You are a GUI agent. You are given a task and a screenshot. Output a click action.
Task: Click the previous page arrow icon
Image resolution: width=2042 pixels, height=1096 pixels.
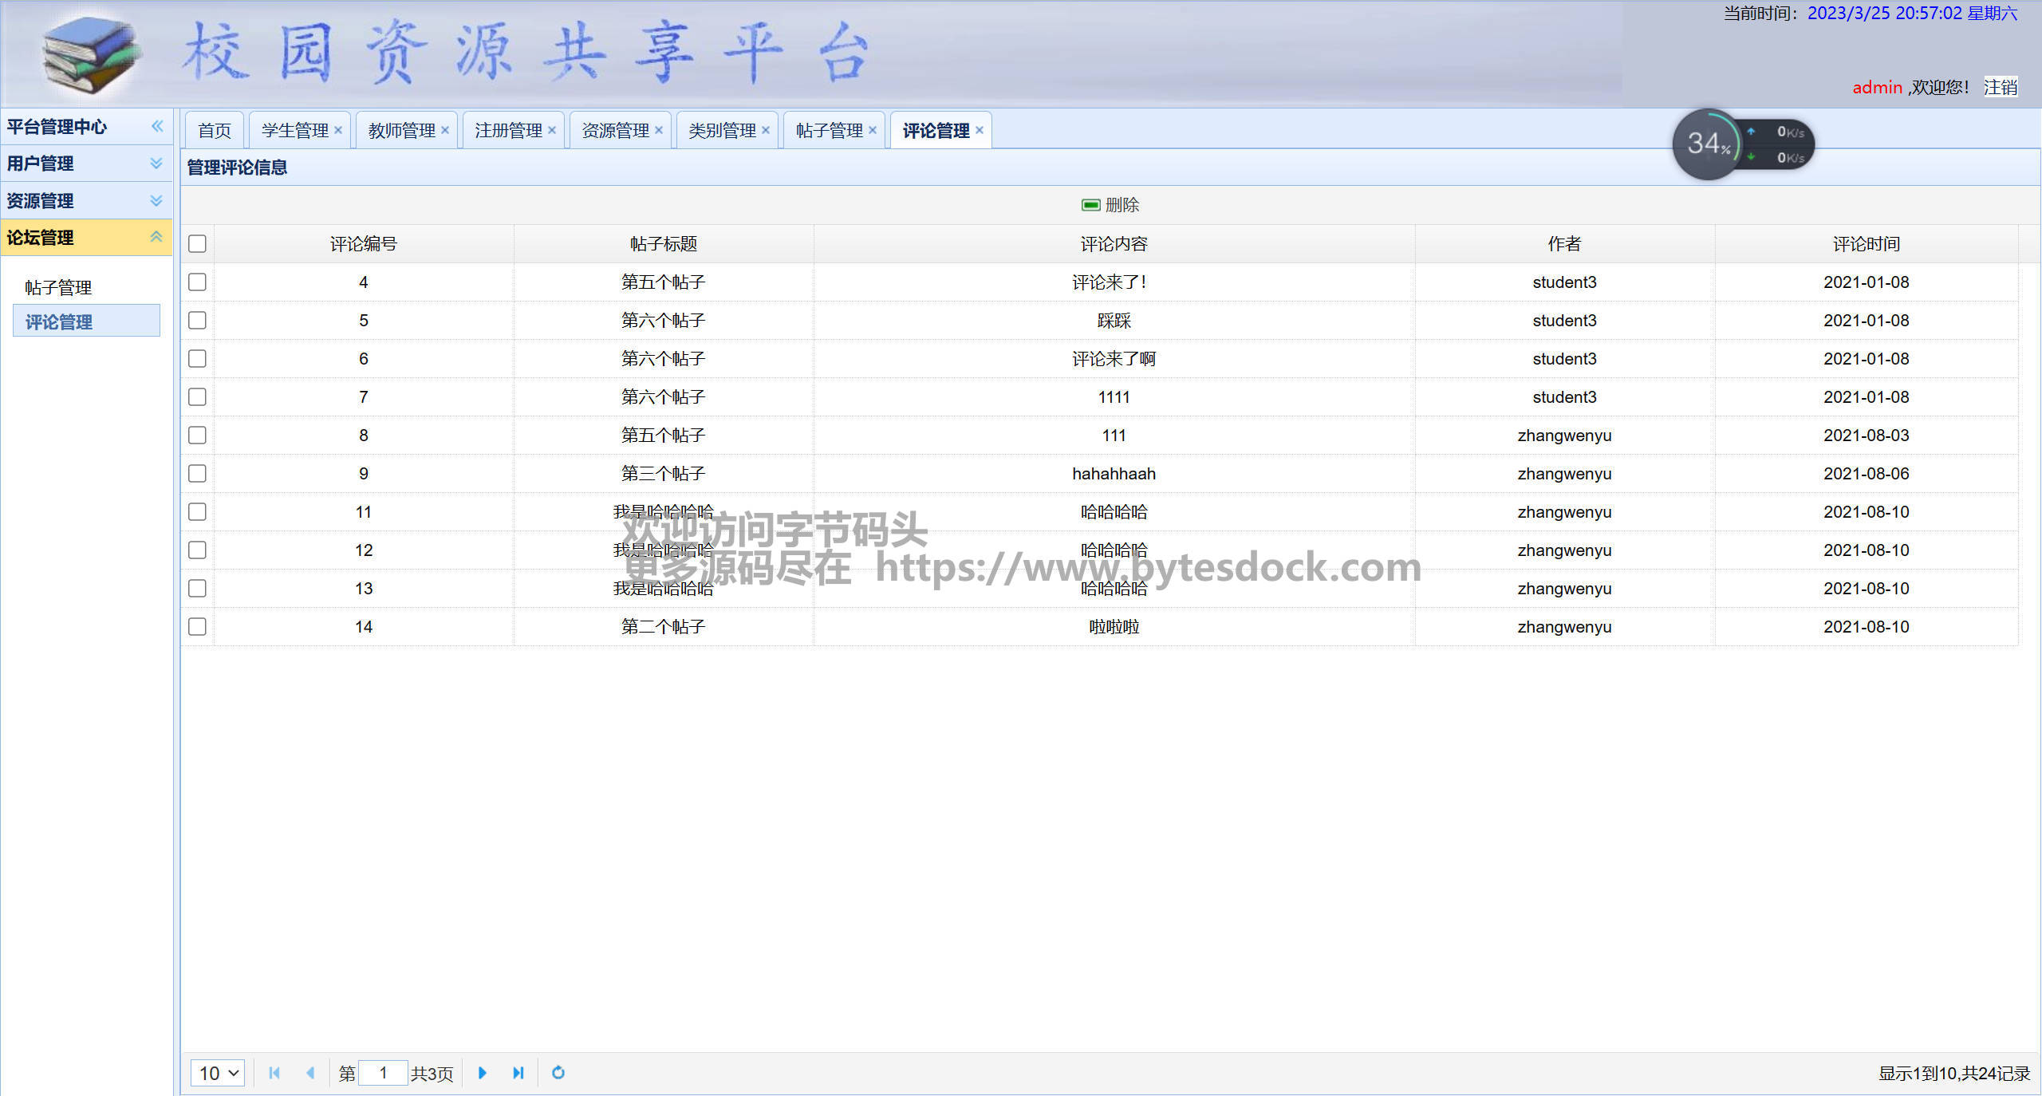(x=310, y=1073)
